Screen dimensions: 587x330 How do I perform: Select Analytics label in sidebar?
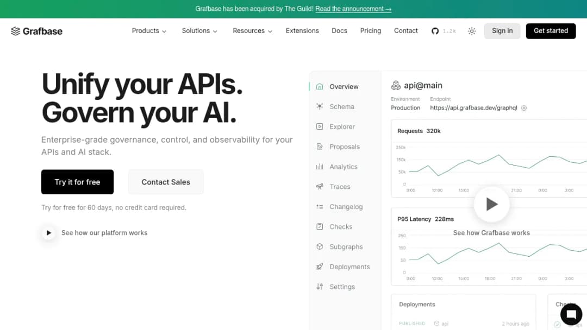tap(344, 167)
